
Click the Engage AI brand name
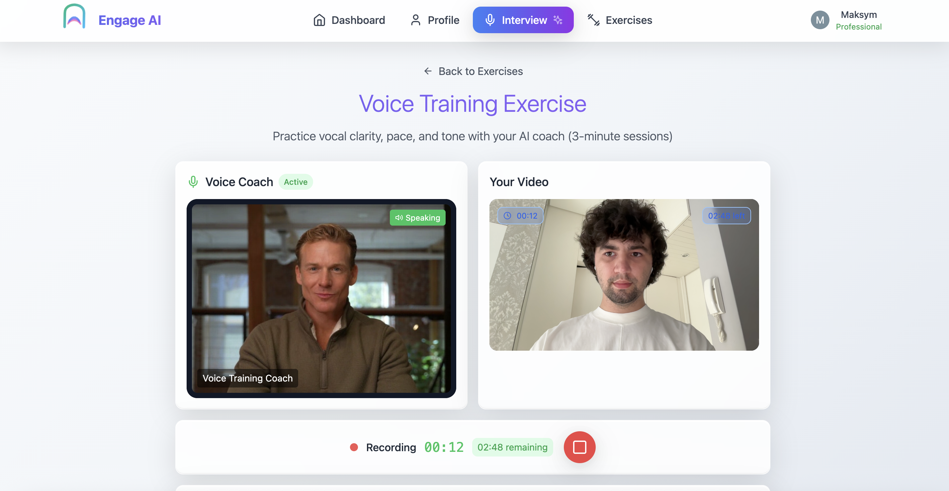pyautogui.click(x=130, y=20)
